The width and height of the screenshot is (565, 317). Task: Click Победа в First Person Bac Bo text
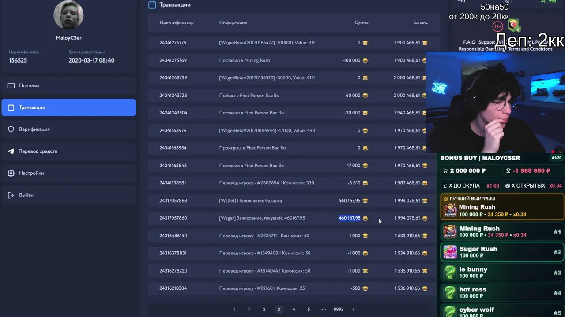(x=249, y=96)
